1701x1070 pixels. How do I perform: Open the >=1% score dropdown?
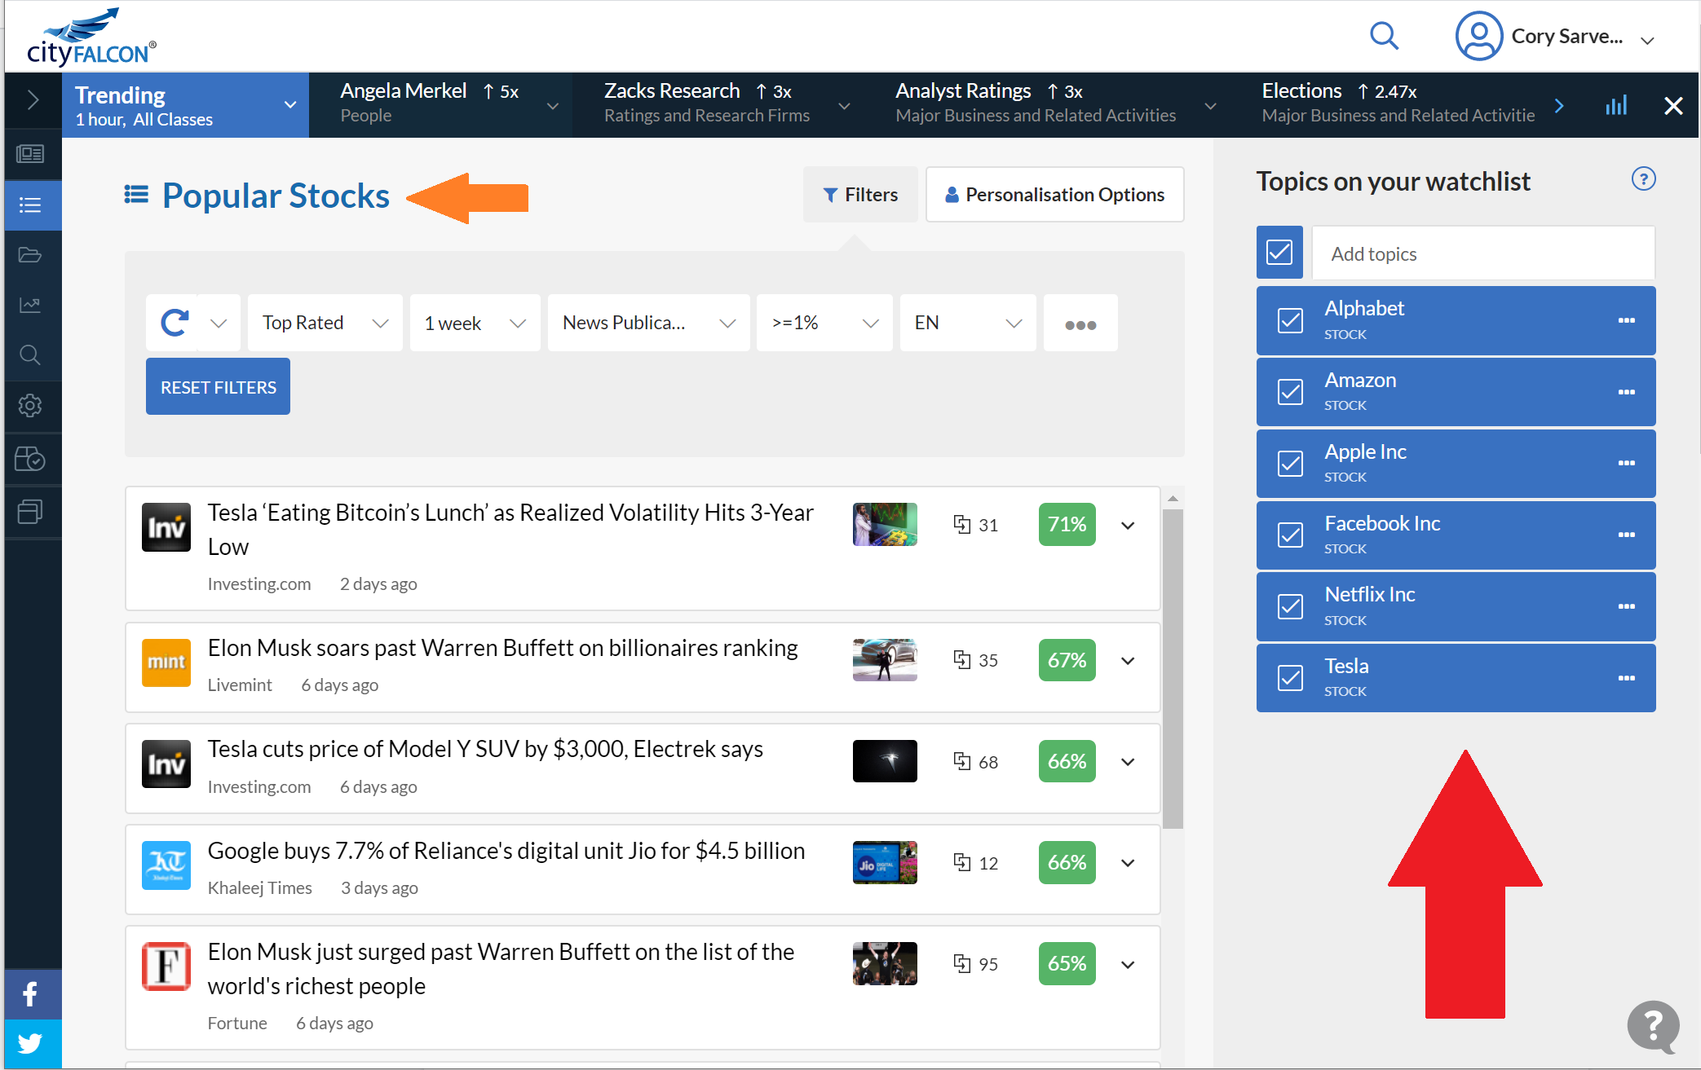click(824, 323)
